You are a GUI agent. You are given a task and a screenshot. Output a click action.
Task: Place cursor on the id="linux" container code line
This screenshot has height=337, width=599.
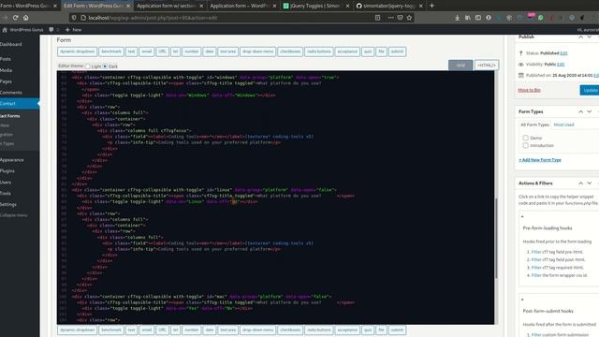click(x=204, y=190)
